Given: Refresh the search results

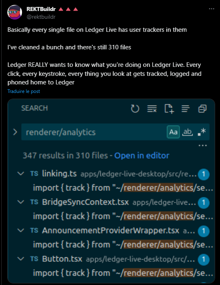Looking at the screenshot, I should click(135, 109).
